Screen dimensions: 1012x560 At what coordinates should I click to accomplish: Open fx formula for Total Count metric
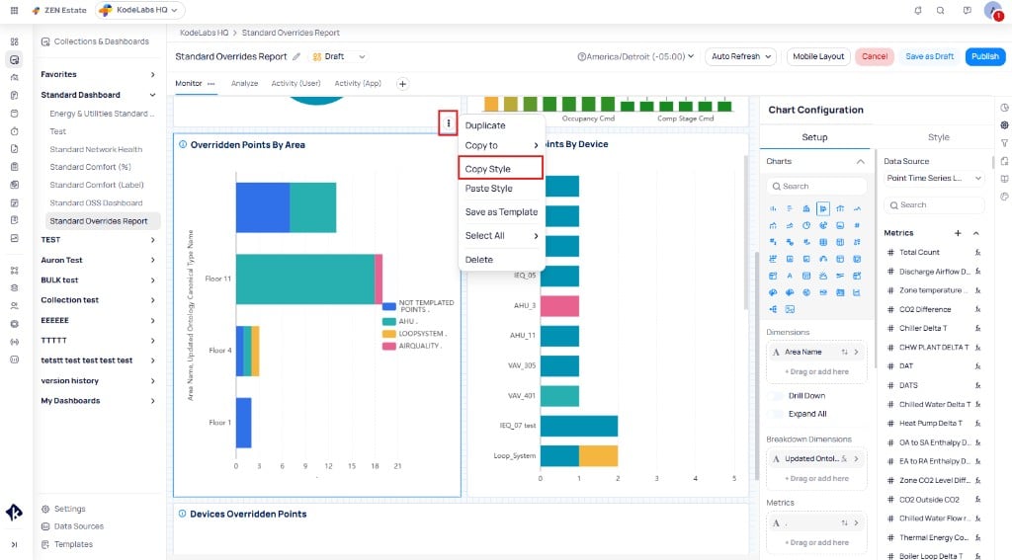[x=977, y=252]
